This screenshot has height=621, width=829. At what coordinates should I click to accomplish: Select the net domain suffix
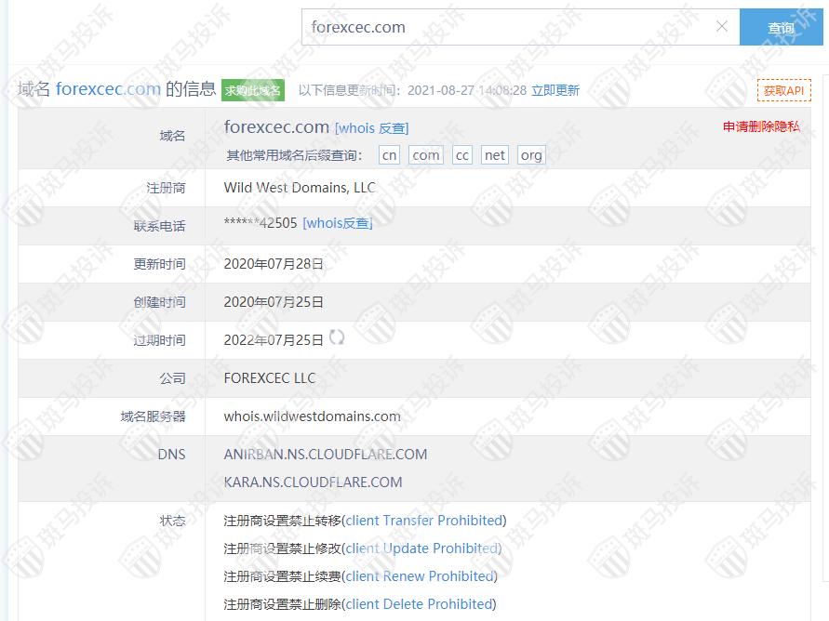click(495, 155)
